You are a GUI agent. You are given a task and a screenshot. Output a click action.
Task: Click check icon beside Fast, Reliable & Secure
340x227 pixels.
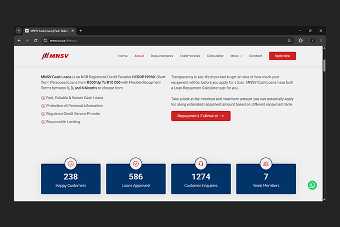(x=43, y=98)
